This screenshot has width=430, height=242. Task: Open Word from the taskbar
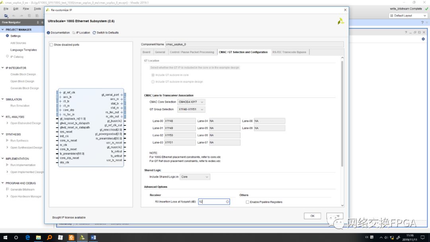(93, 238)
